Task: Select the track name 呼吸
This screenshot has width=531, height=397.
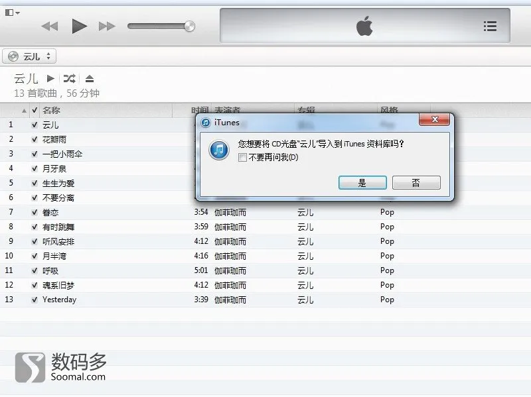Action: click(x=50, y=271)
